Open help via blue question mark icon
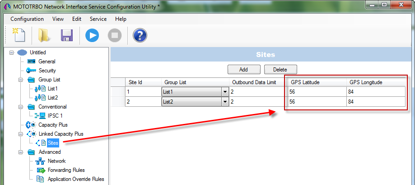 point(140,35)
